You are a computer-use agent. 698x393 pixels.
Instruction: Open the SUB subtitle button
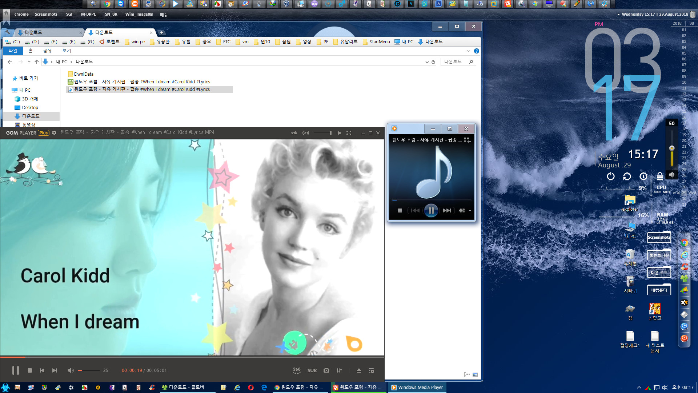(x=312, y=370)
